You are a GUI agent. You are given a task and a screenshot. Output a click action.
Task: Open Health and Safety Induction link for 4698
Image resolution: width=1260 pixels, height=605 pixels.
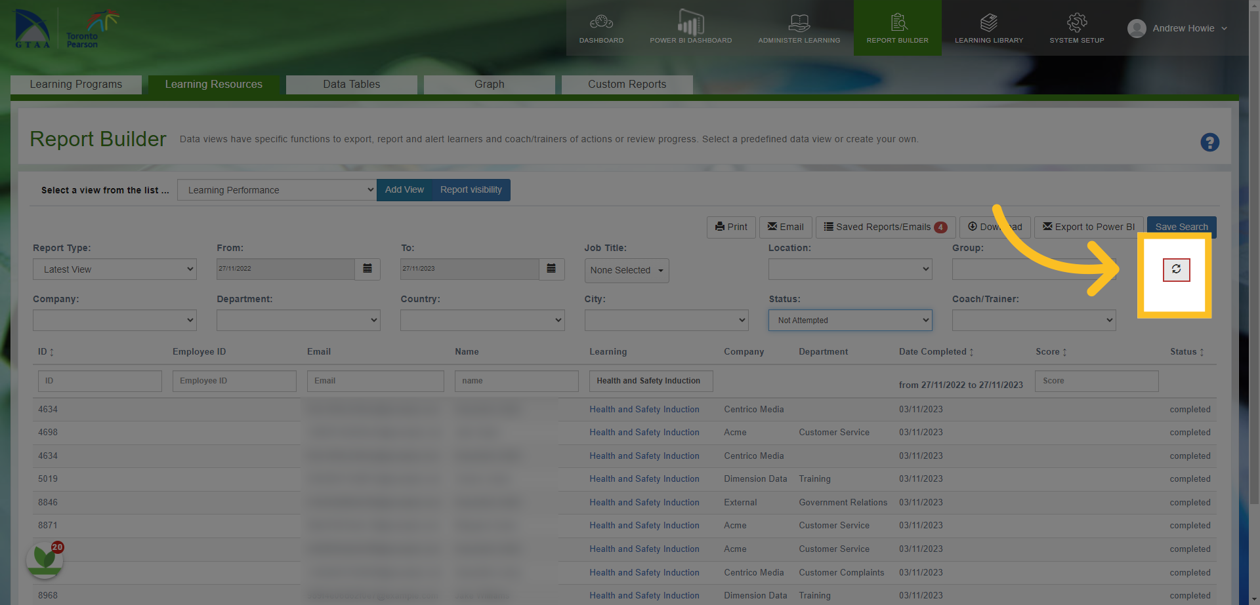click(x=644, y=433)
